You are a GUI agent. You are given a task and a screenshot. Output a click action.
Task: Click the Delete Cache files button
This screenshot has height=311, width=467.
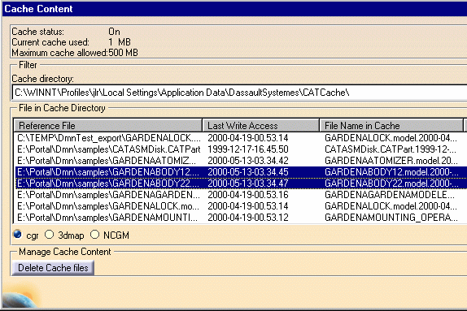[x=53, y=268]
